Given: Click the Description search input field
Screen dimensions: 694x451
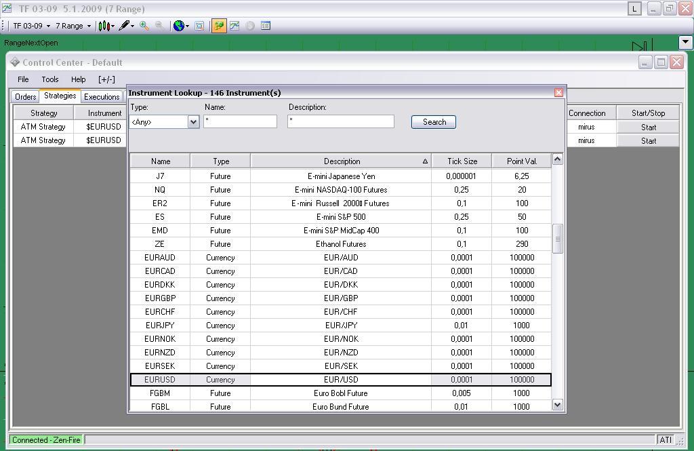Looking at the screenshot, I should click(340, 121).
